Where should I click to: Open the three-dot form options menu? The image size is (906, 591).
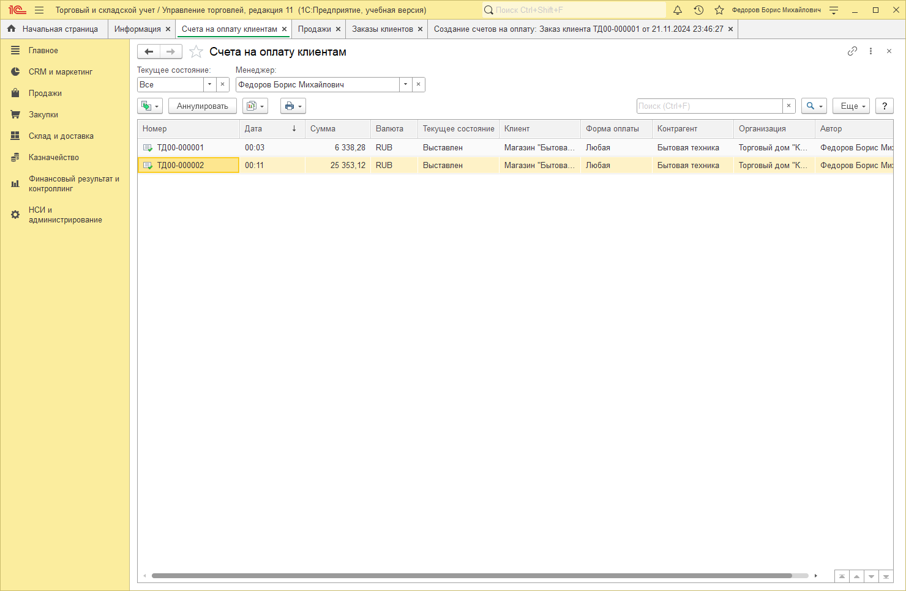pyautogui.click(x=870, y=51)
